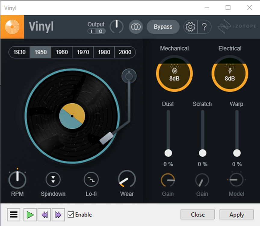This screenshot has width=260, height=226.
Task: Toggle the Enable checkbox
Action: pos(71,215)
